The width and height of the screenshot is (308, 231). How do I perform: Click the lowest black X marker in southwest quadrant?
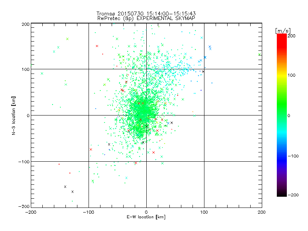click(72, 192)
